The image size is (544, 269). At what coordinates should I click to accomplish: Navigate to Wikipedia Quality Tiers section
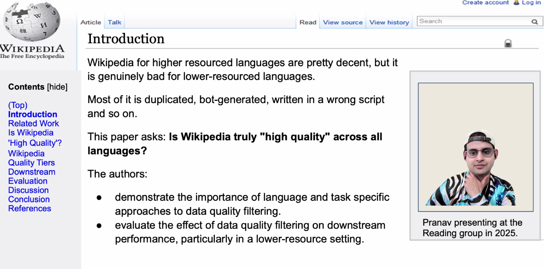[31, 158]
